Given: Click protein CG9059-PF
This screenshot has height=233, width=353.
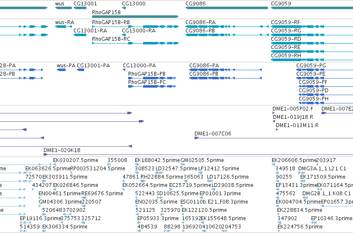Looking at the screenshot, I should [x=313, y=82].
